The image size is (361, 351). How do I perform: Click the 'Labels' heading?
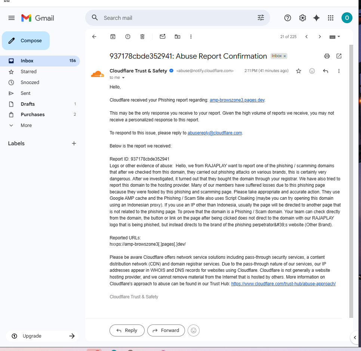point(16,143)
